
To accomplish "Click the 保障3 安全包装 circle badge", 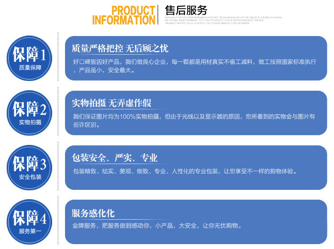I will (x=29, y=168).
